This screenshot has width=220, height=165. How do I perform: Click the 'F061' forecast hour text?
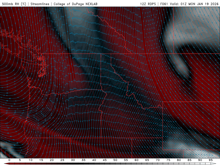[164, 4]
